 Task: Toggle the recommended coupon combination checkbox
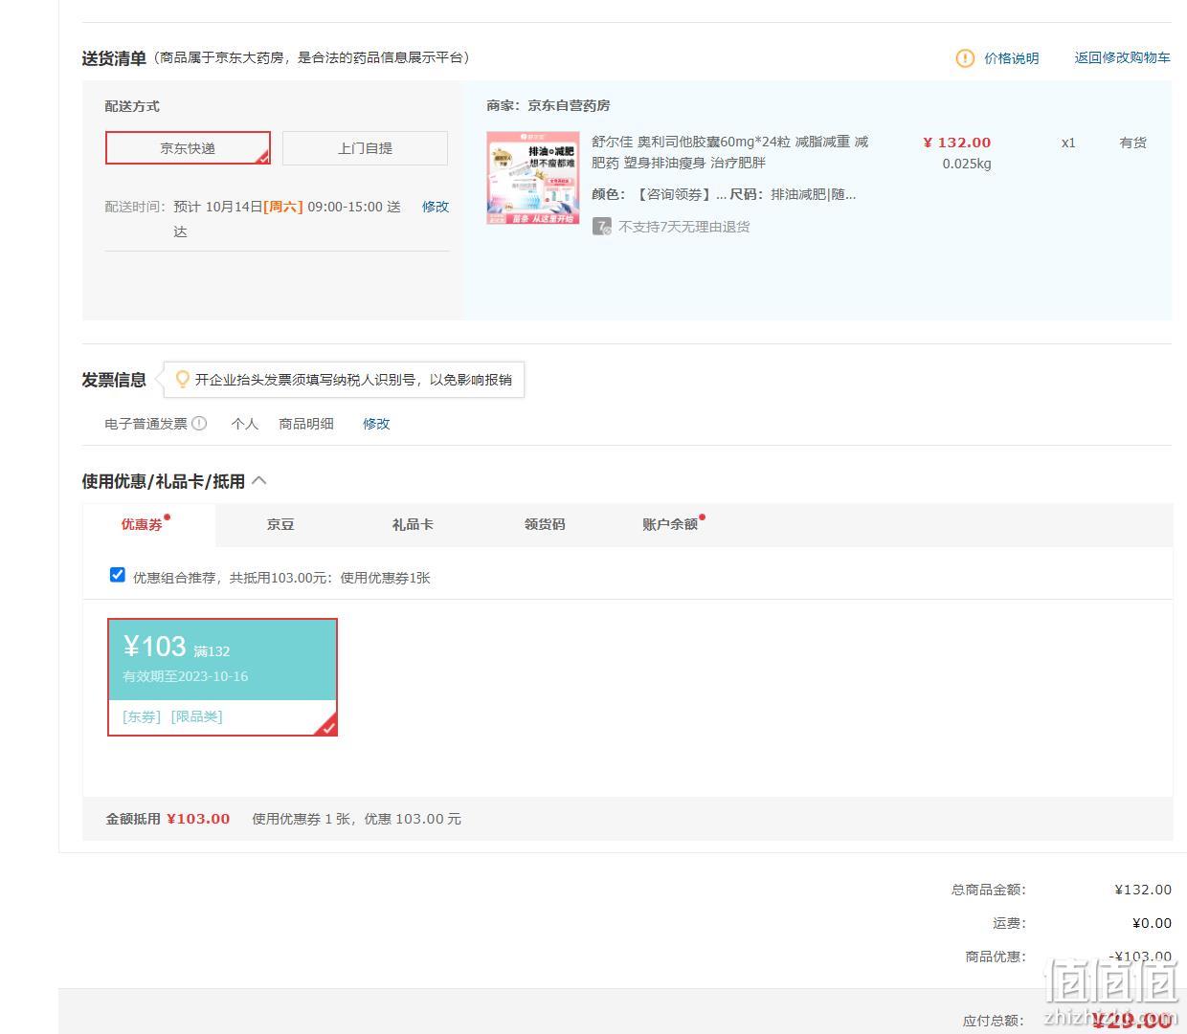point(118,575)
